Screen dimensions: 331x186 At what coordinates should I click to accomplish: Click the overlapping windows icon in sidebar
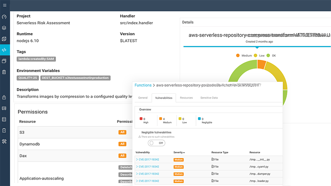click(4, 61)
